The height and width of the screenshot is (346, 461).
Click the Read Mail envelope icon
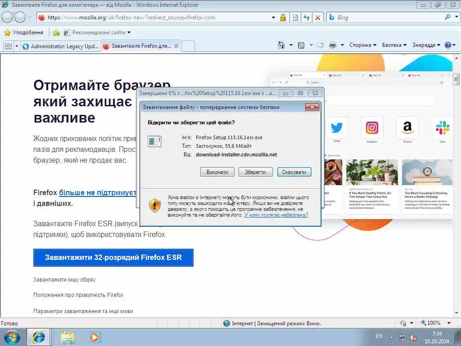tap(320, 45)
